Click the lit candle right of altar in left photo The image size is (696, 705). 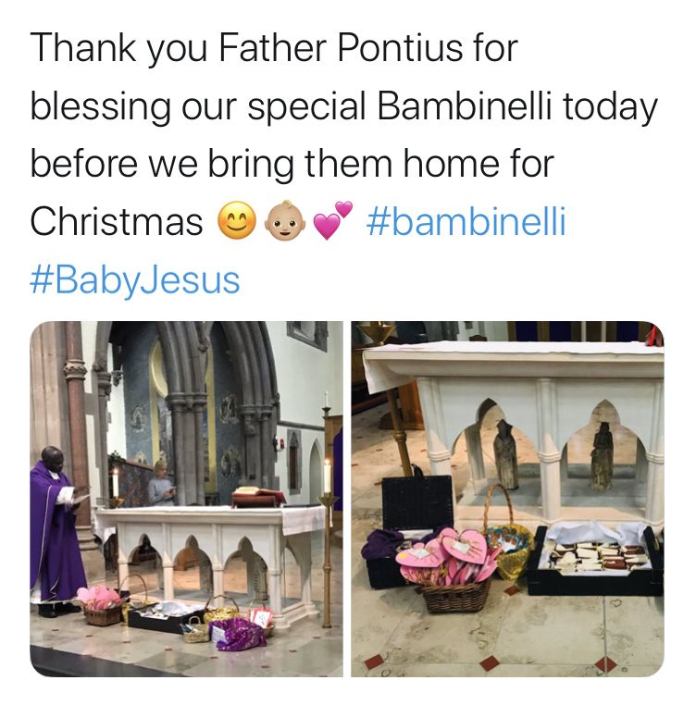[x=327, y=476]
